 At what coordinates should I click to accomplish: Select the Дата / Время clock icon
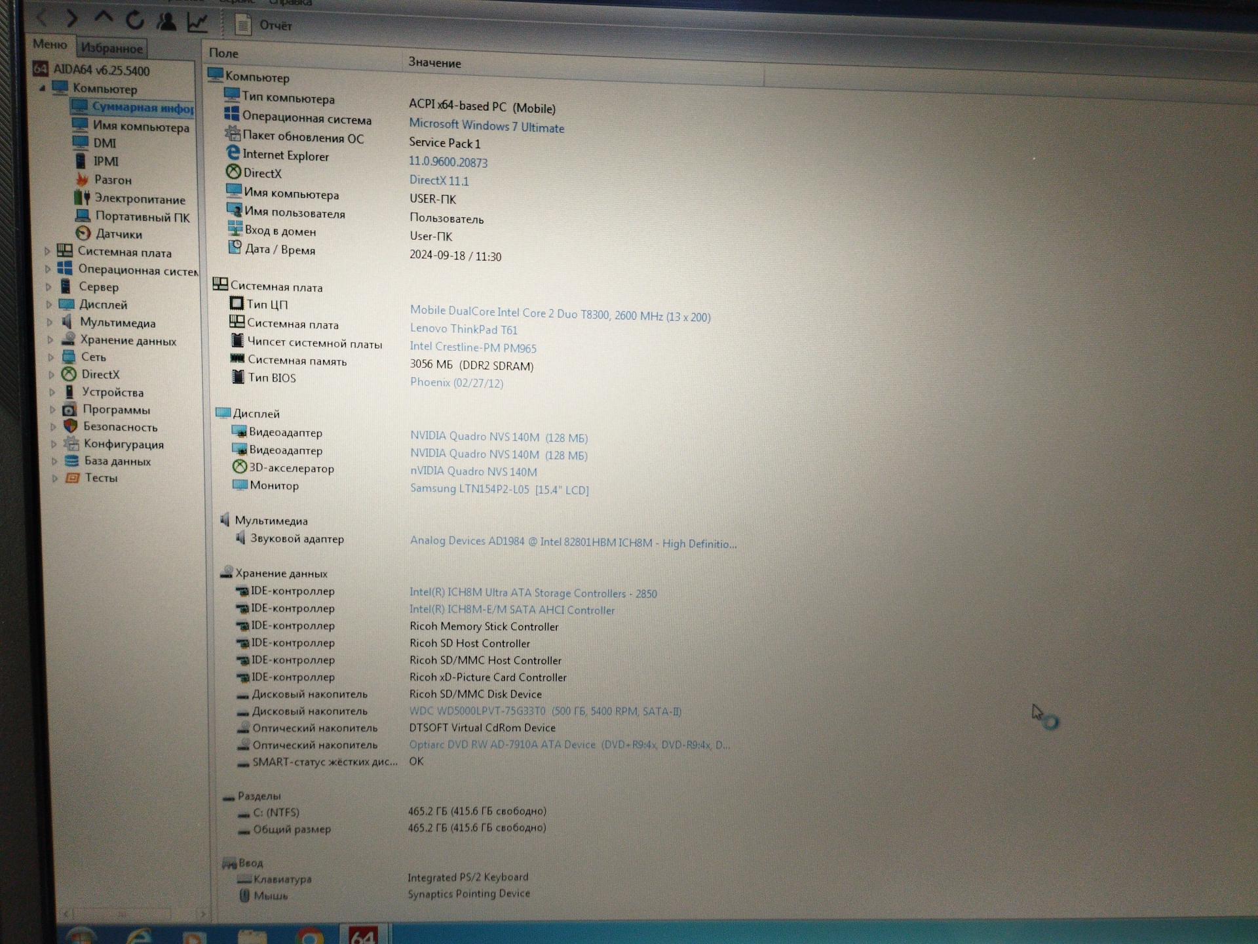(235, 247)
